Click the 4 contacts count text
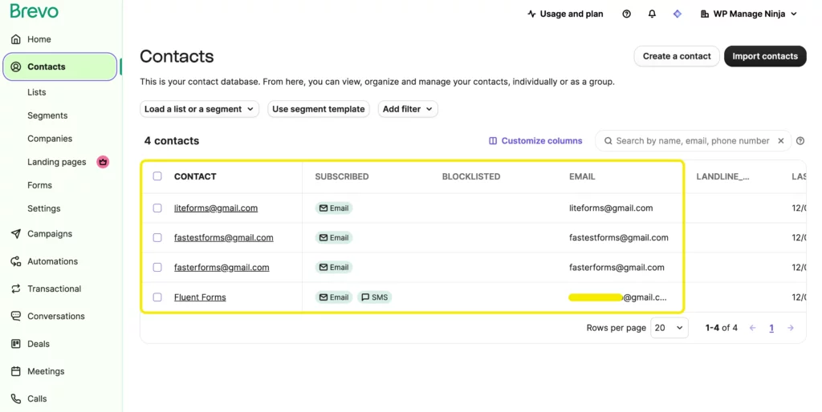 172,141
